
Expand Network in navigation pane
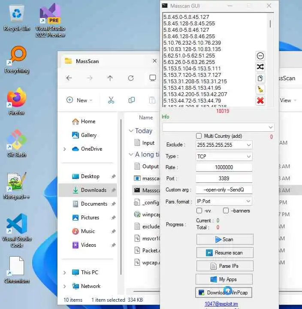point(65,286)
